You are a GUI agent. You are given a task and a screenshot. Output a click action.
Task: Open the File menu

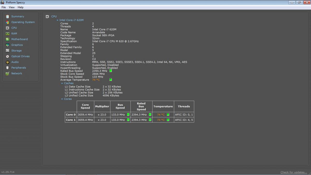tap(4, 7)
